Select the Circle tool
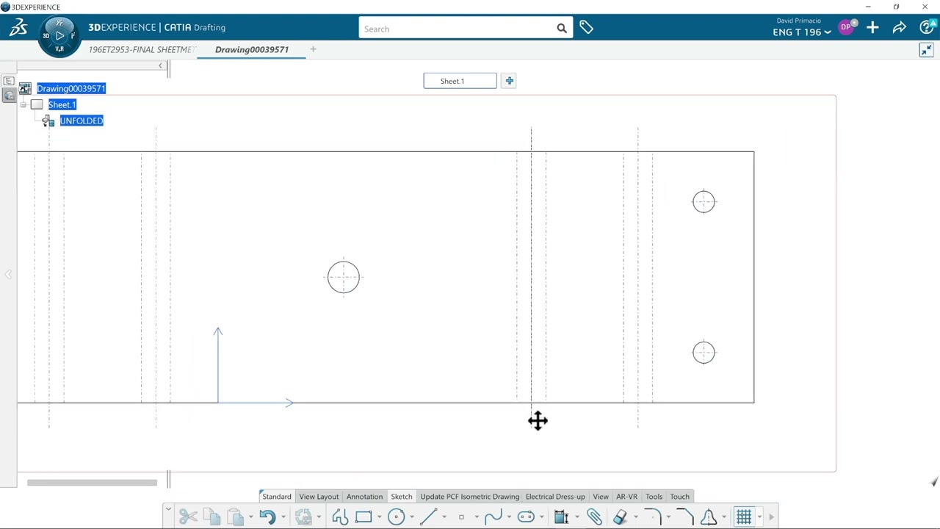 click(397, 517)
